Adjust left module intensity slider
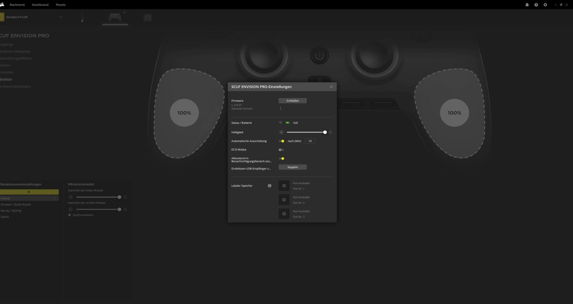The width and height of the screenshot is (573, 304). tap(98, 197)
